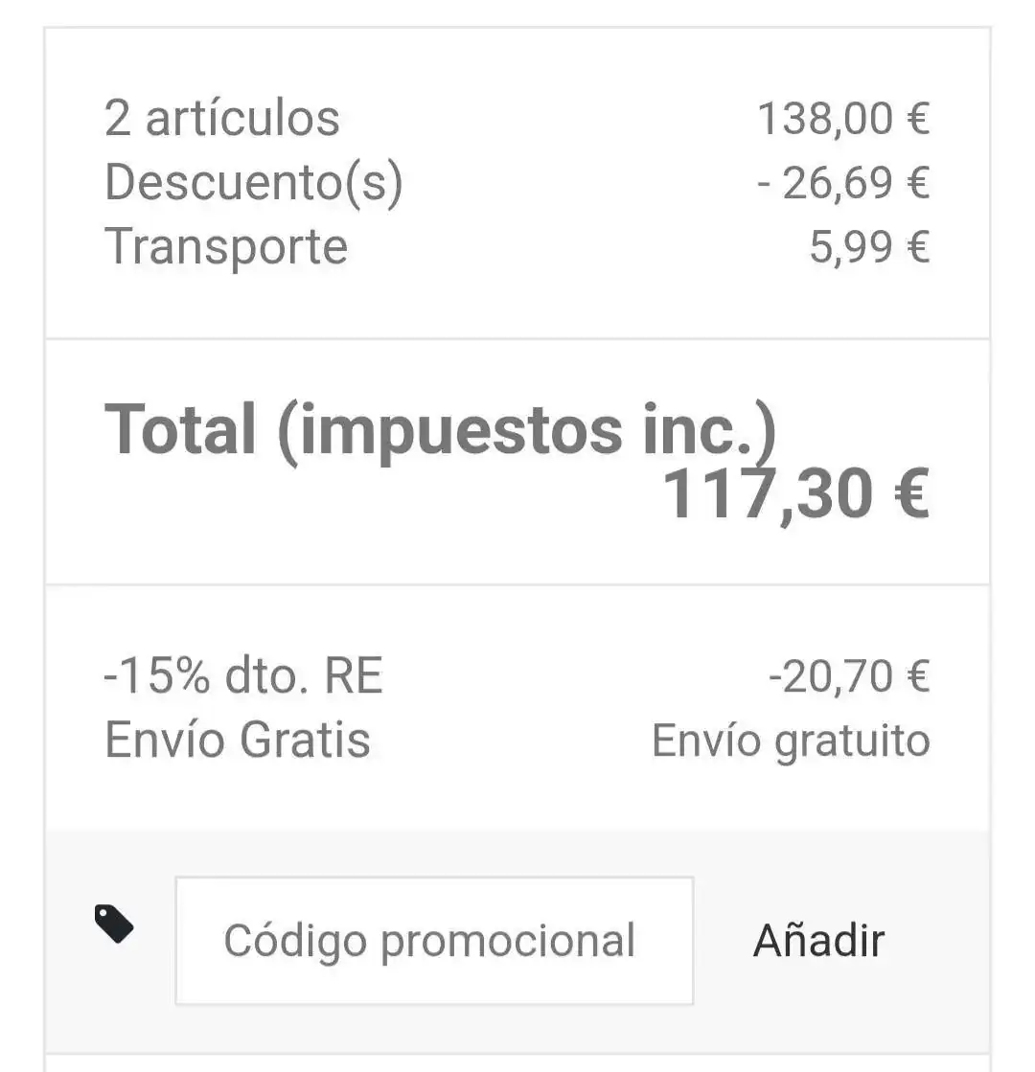Image resolution: width=1035 pixels, height=1072 pixels.
Task: Select the -20,70 € voucher discount value
Action: pyautogui.click(x=848, y=676)
